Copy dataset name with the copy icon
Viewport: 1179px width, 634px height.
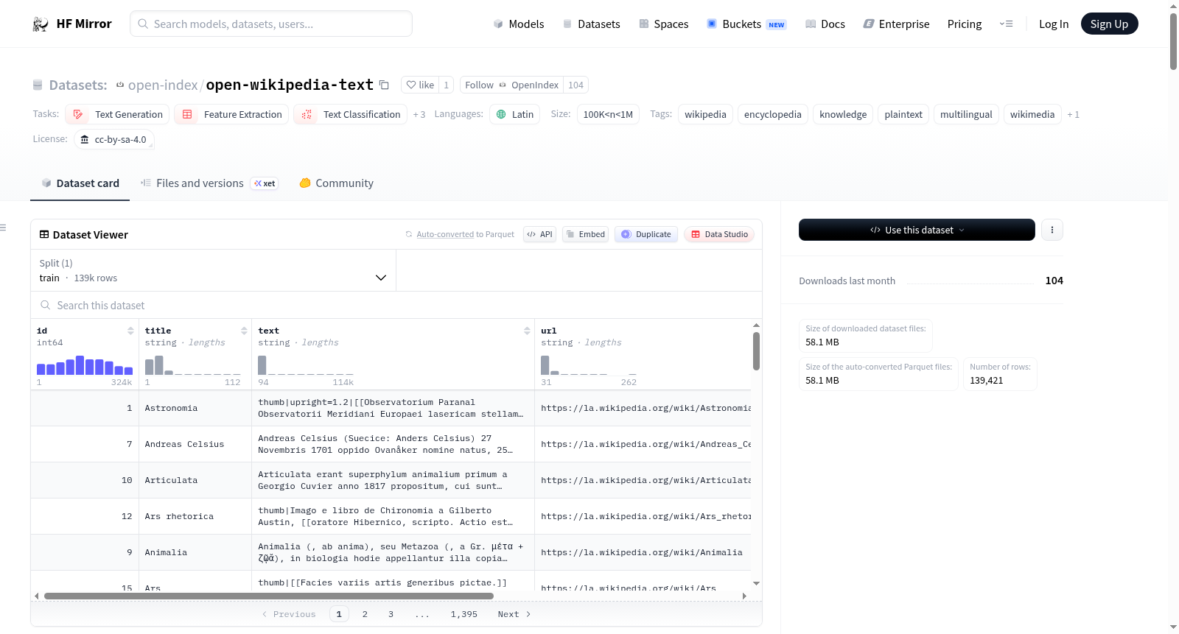pos(384,85)
